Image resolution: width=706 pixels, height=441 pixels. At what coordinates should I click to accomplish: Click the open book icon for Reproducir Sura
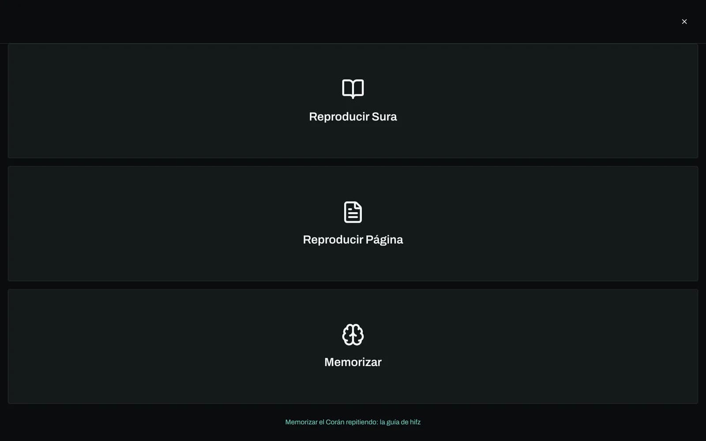[x=353, y=89]
